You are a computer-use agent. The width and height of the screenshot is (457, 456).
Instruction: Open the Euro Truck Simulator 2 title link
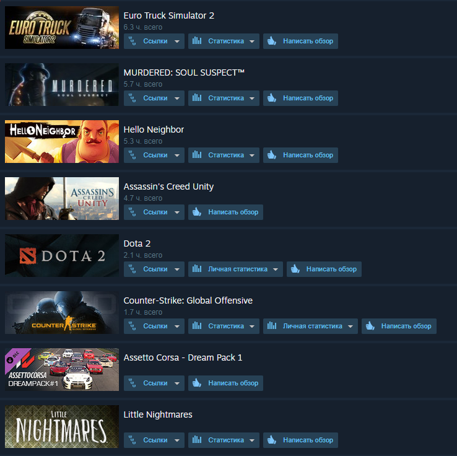169,15
